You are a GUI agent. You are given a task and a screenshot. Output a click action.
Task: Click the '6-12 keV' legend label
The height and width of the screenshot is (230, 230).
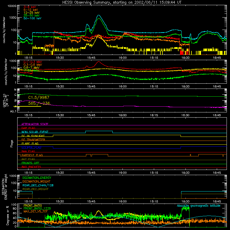coord(31,10)
